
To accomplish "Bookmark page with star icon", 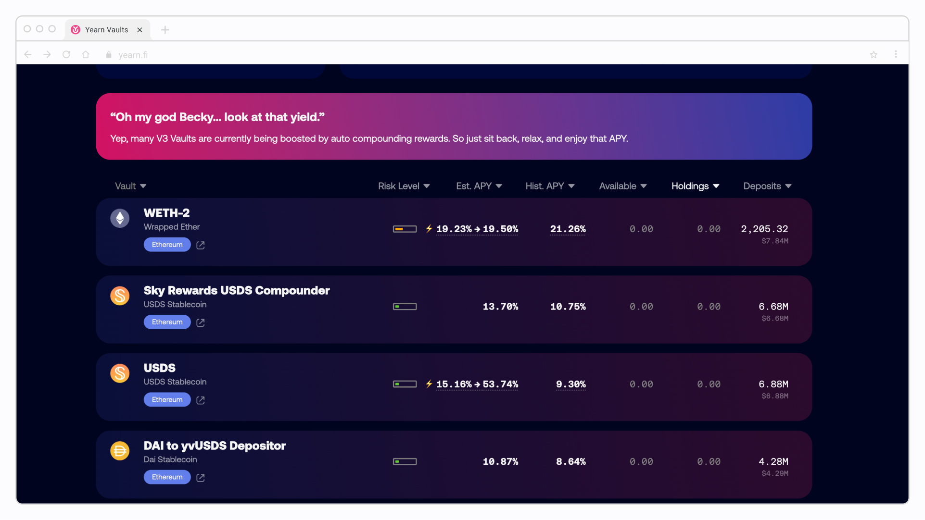I will pyautogui.click(x=874, y=55).
